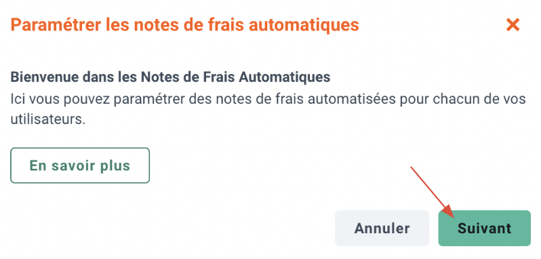Choose Suivant to continue the automatic expense setup
Viewport: 541px width, 259px height.
pyautogui.click(x=485, y=228)
